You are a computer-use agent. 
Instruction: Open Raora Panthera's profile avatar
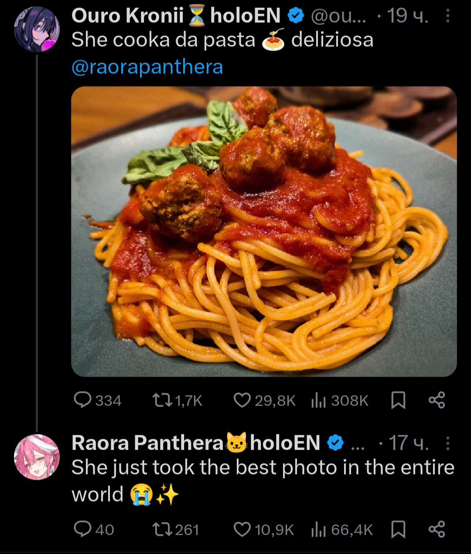pyautogui.click(x=37, y=457)
